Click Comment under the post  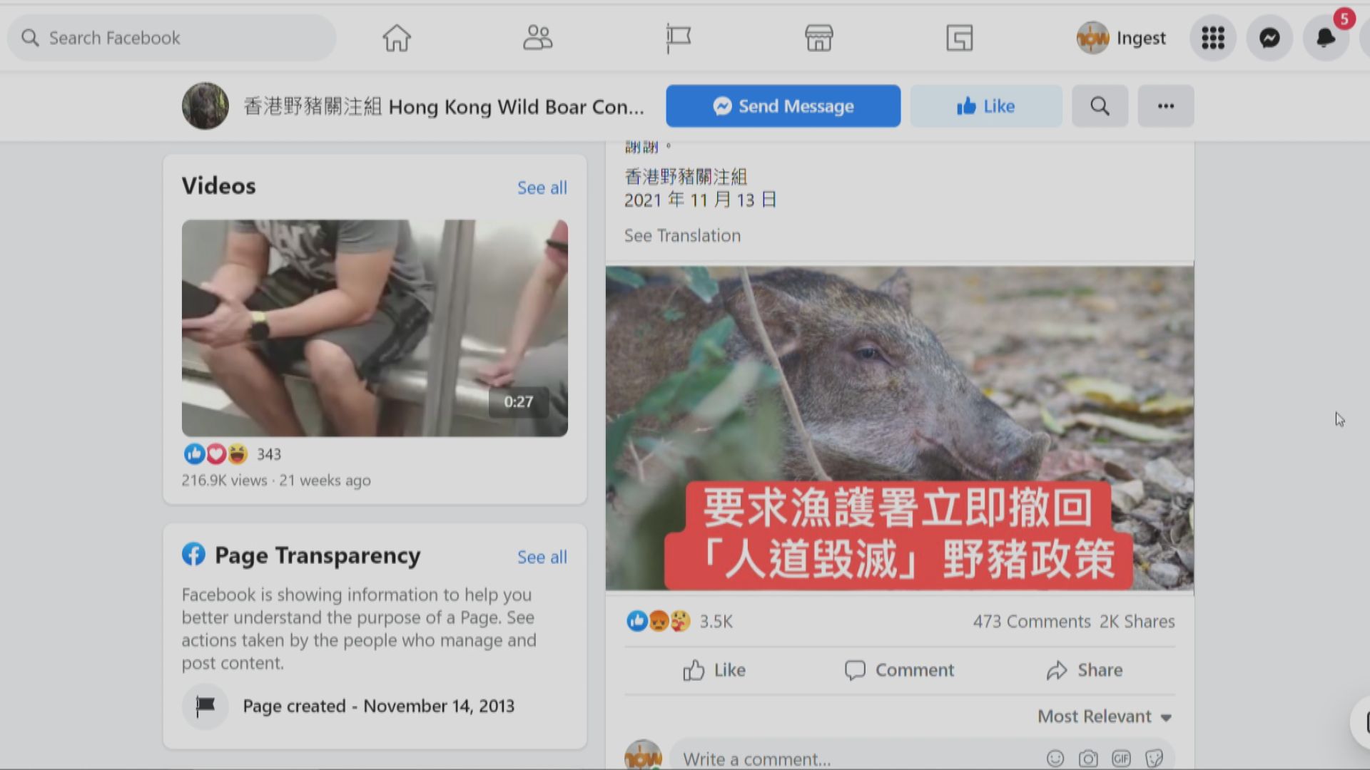coord(899,670)
